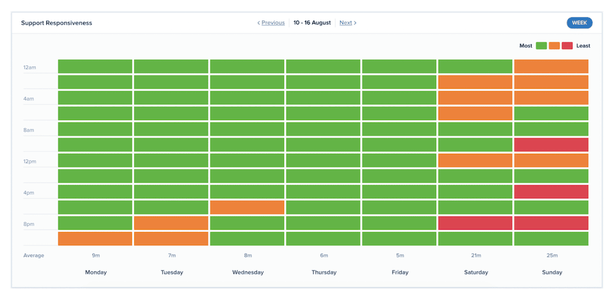Select Wednesday's green cell in 4pm row
616x301 pixels.
247,191
